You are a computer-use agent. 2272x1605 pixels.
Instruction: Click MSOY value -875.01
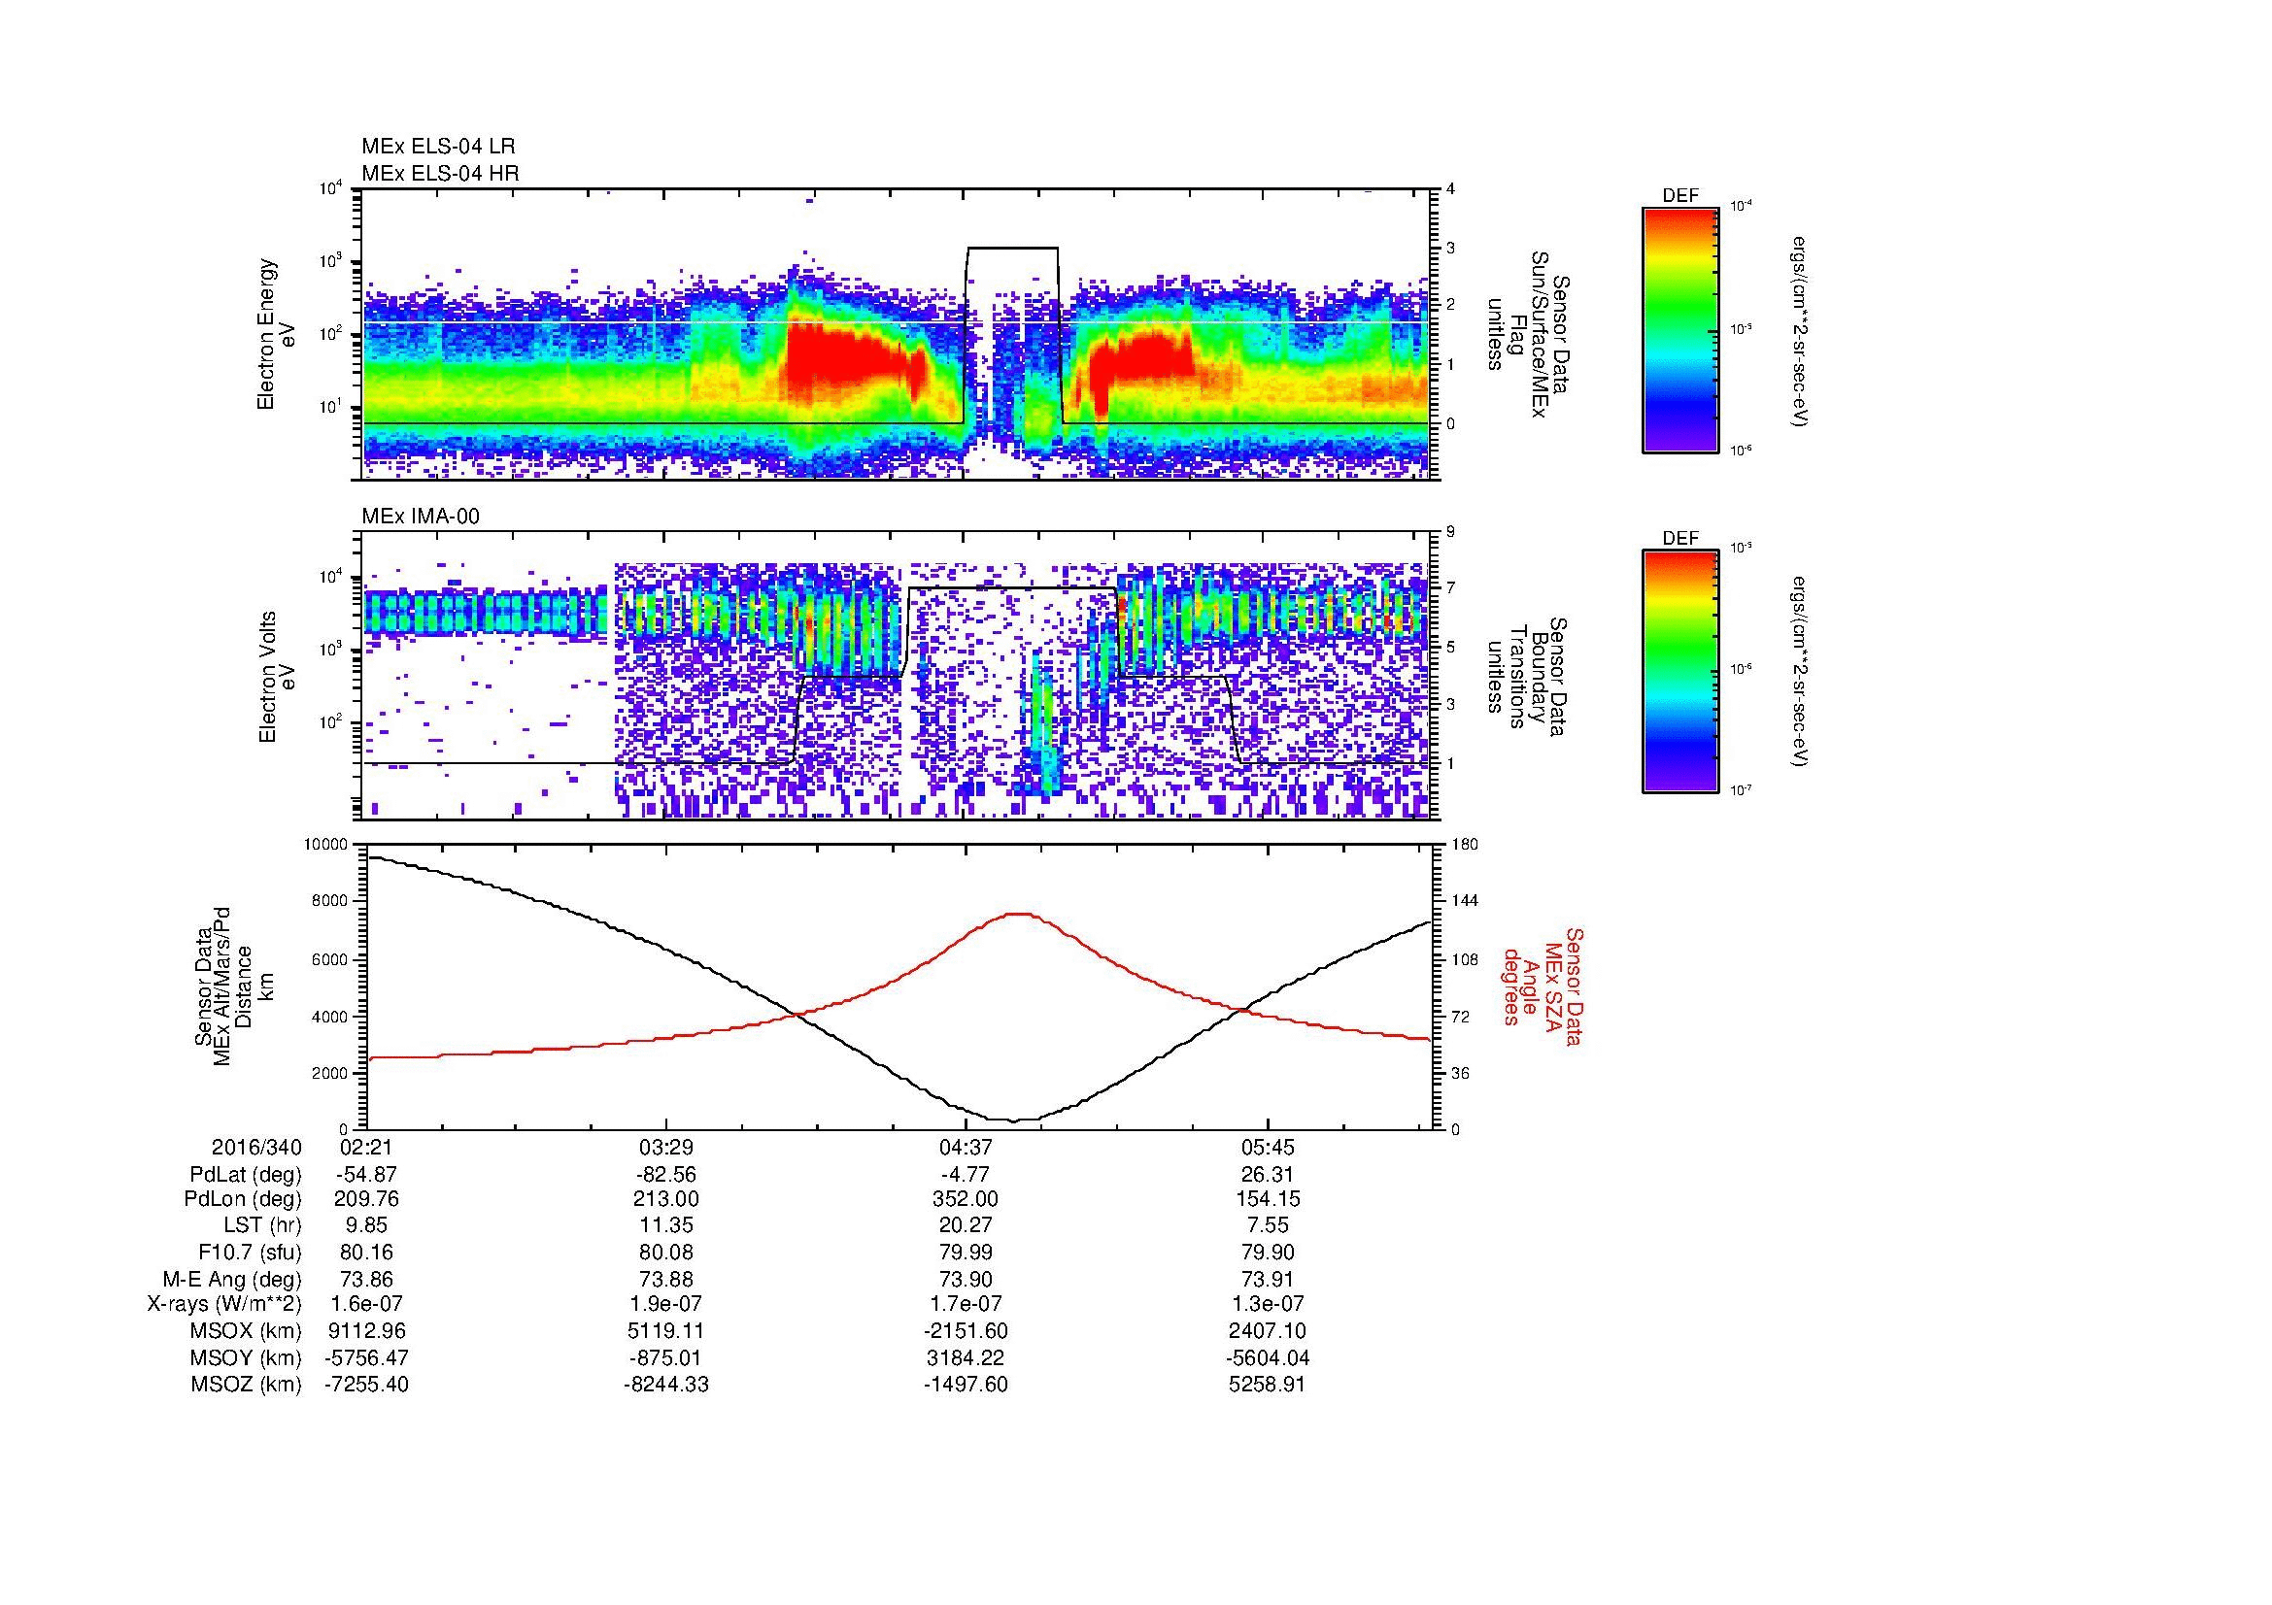coord(666,1357)
